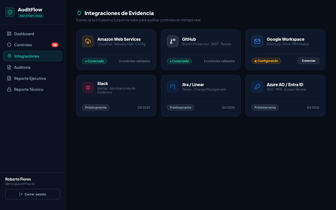This screenshot has width=336, height=210.
Task: Click the Conectado status on GitHub
Action: pyautogui.click(x=179, y=61)
